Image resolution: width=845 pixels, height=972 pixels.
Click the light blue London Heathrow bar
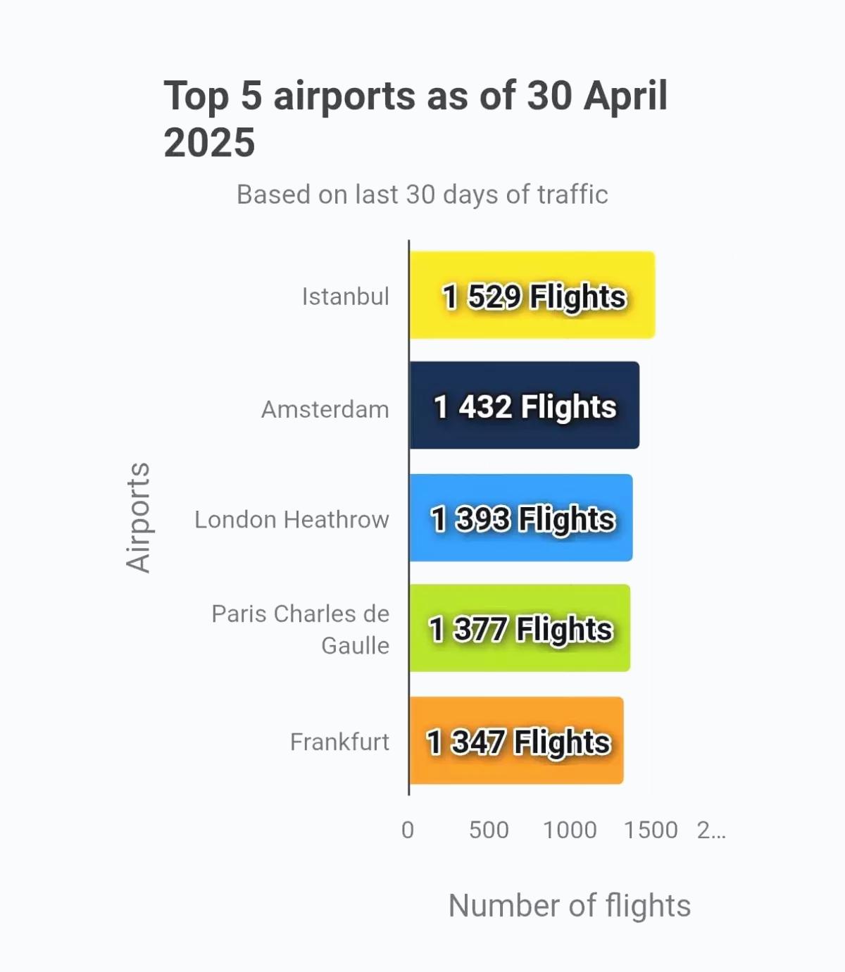[521, 518]
